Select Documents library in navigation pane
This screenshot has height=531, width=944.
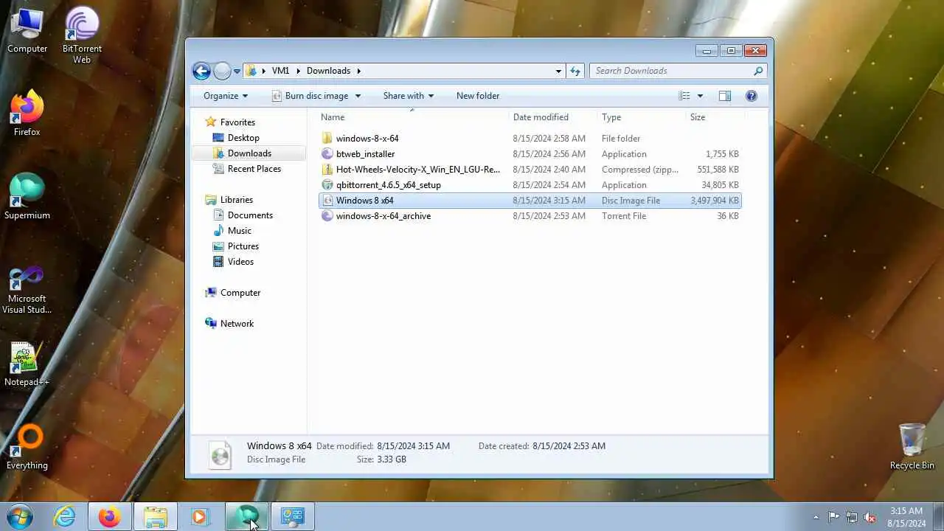click(x=250, y=215)
